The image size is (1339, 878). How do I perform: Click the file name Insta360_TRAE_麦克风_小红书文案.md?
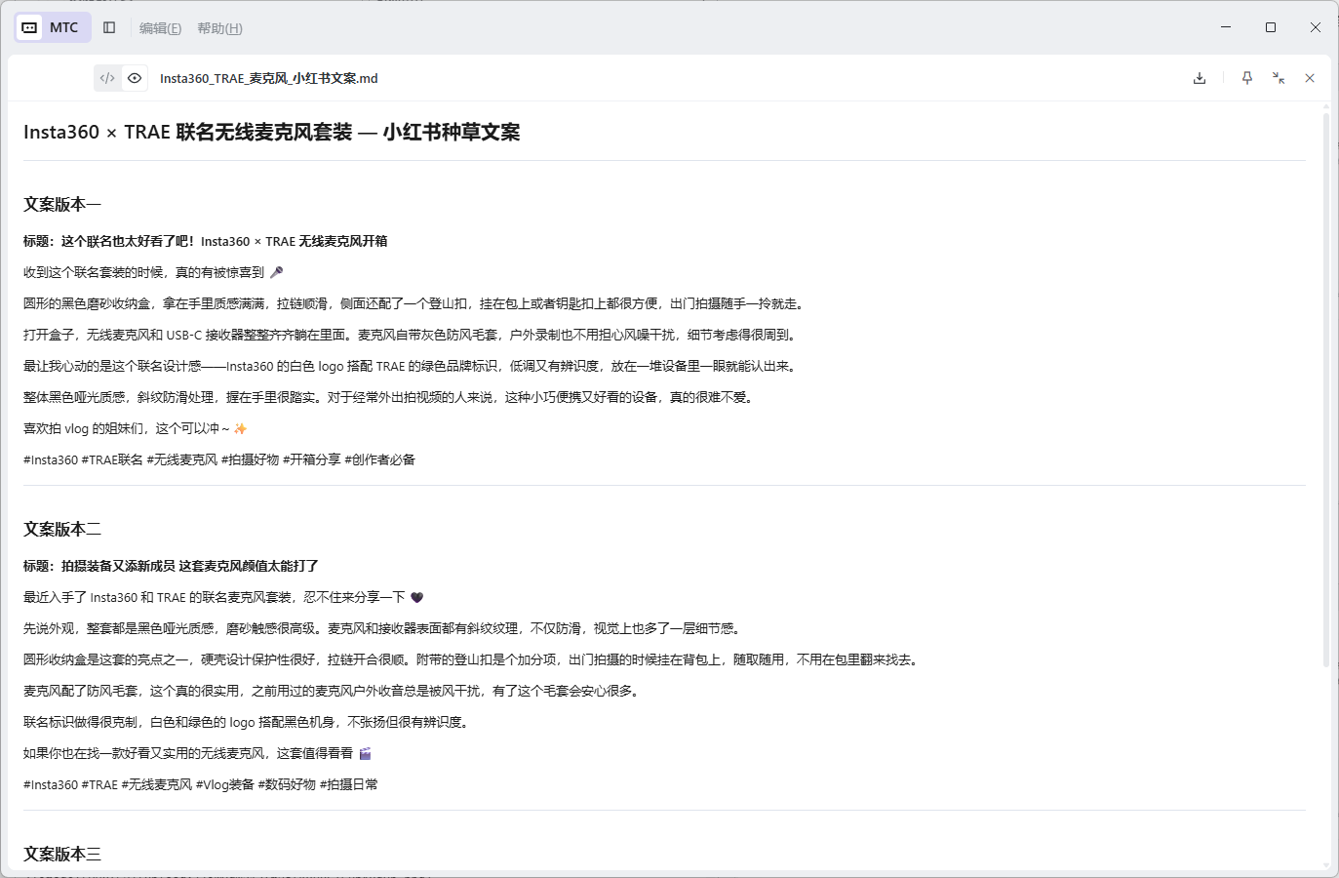(x=269, y=78)
